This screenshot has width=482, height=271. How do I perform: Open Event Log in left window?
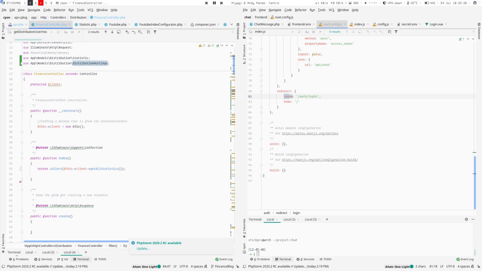coord(224,259)
